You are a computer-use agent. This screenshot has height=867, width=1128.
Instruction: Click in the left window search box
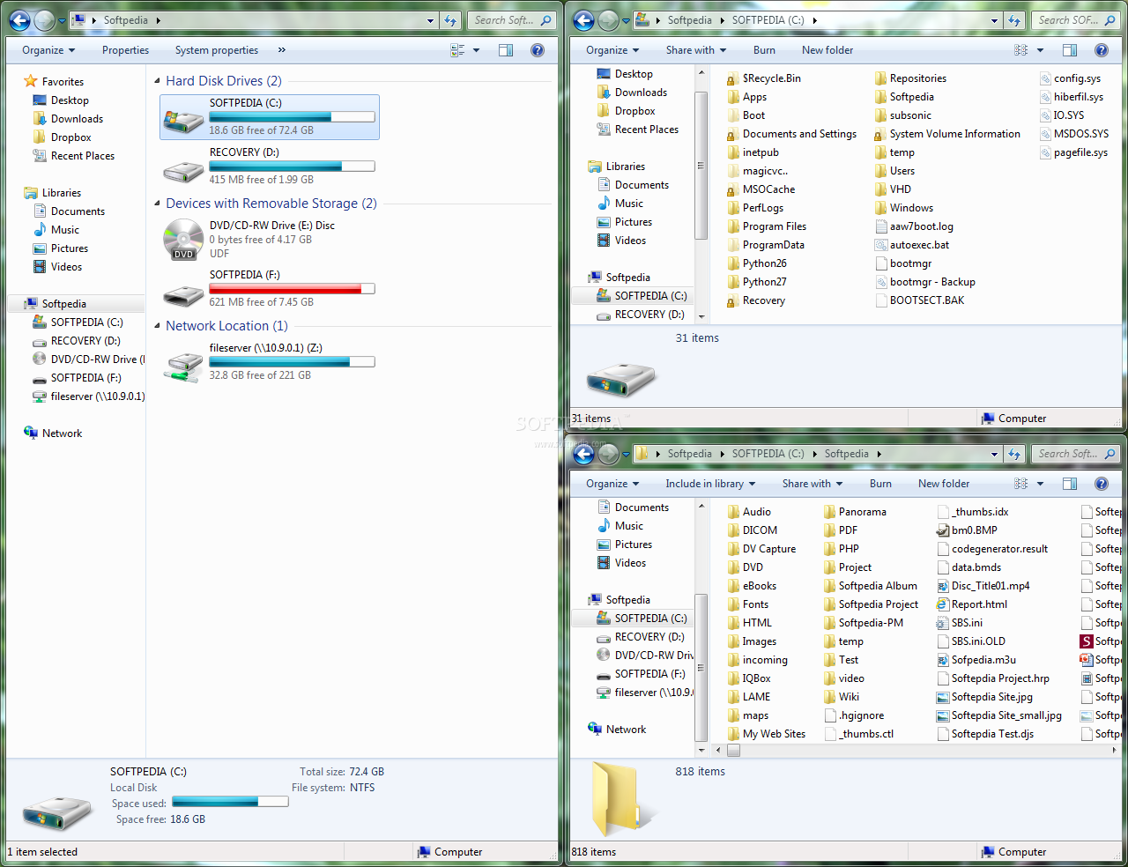click(x=511, y=20)
